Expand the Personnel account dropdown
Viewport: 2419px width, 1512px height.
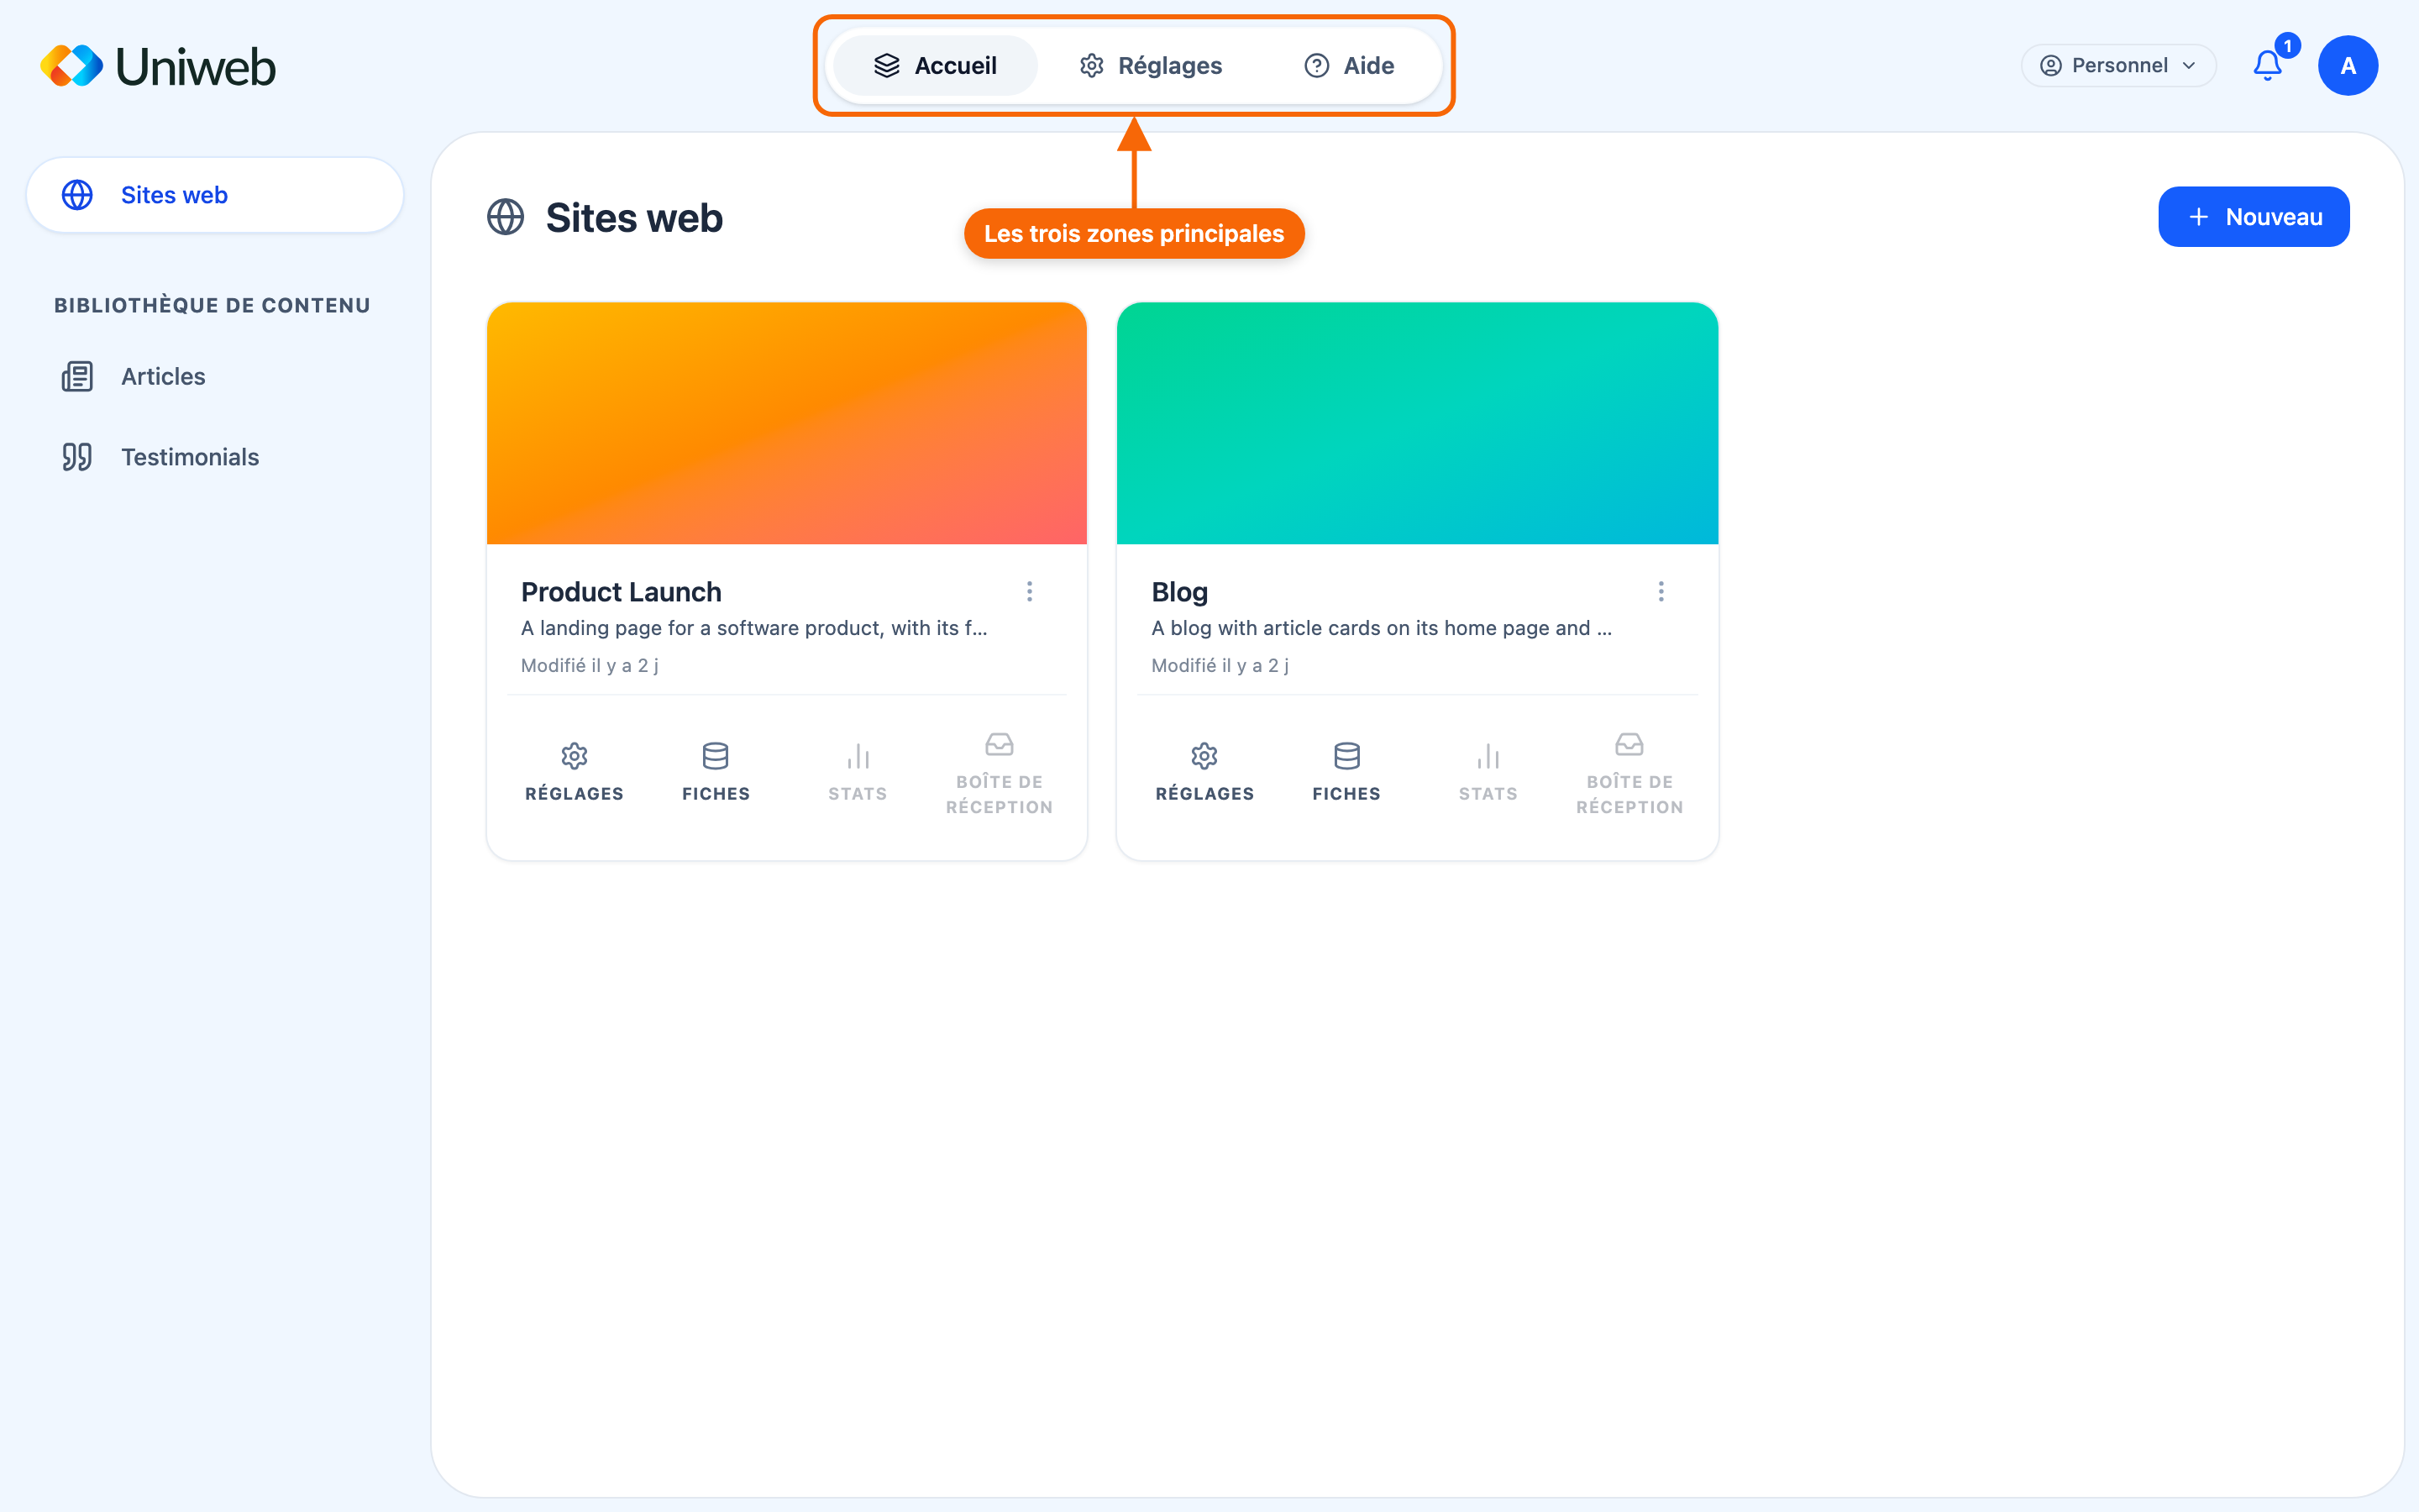pos(2118,66)
